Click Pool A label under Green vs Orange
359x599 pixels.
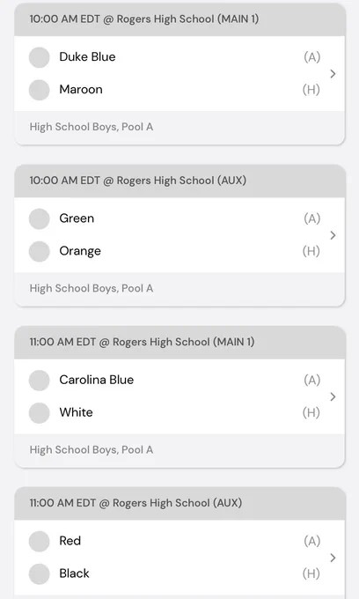pos(92,288)
